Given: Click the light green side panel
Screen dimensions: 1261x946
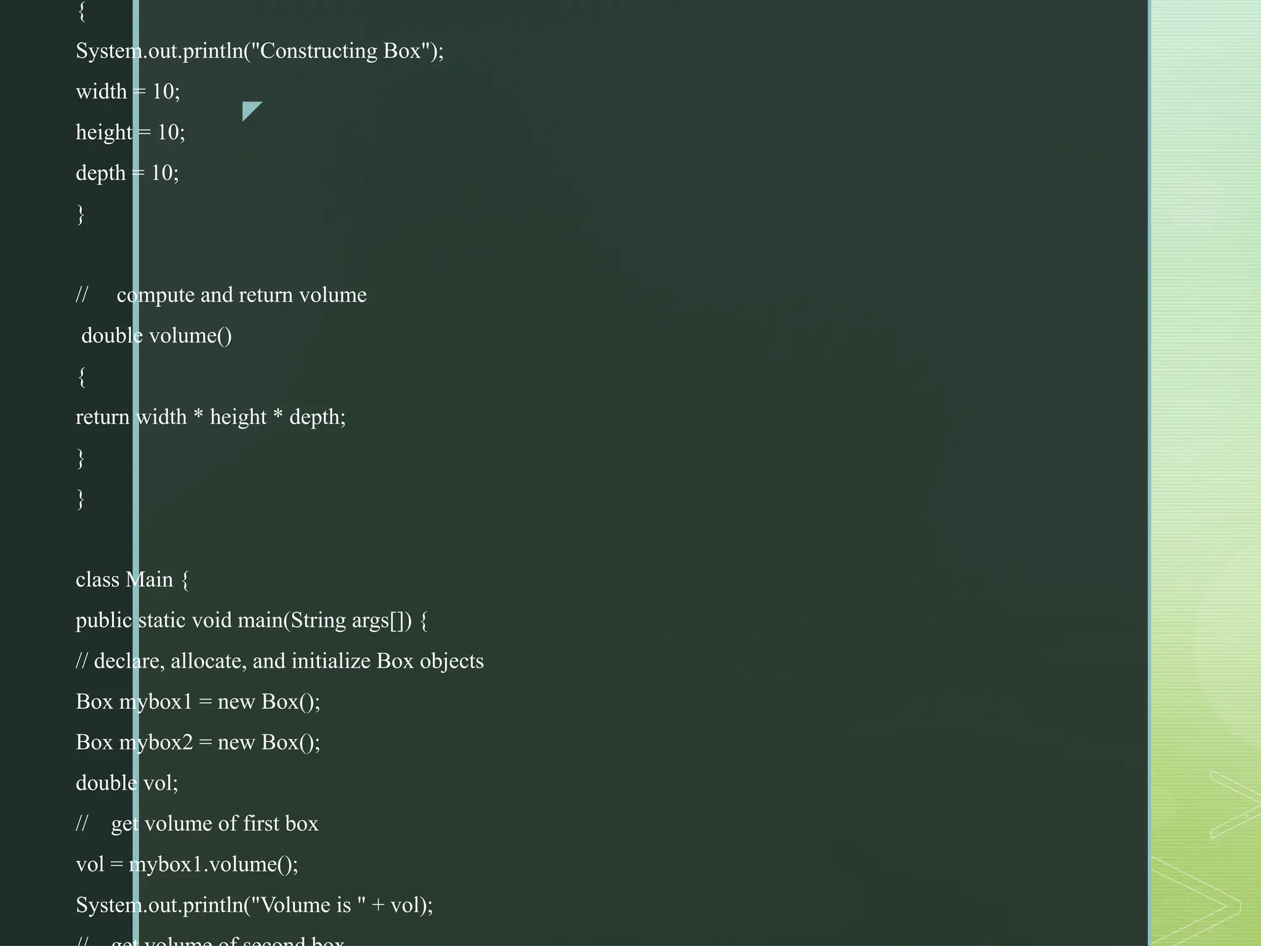Looking at the screenshot, I should tap(1205, 473).
